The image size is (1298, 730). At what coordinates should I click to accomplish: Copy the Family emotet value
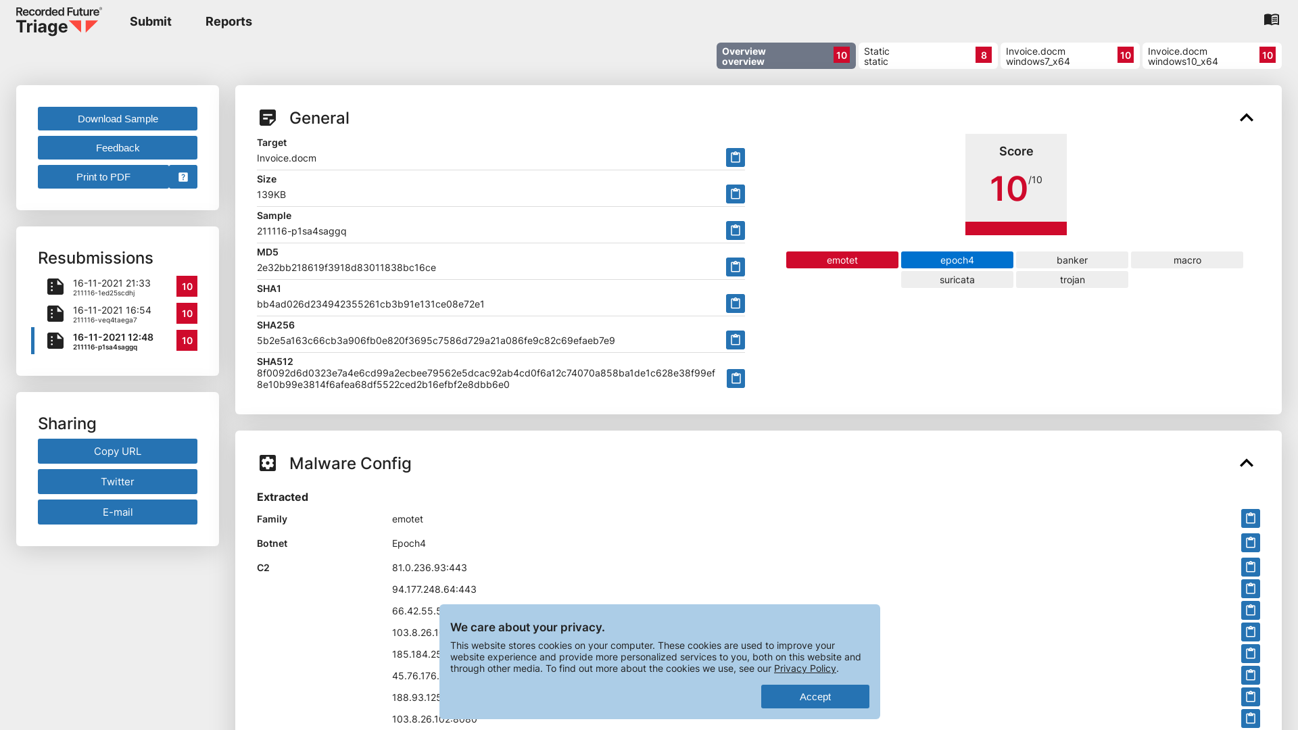click(1251, 518)
